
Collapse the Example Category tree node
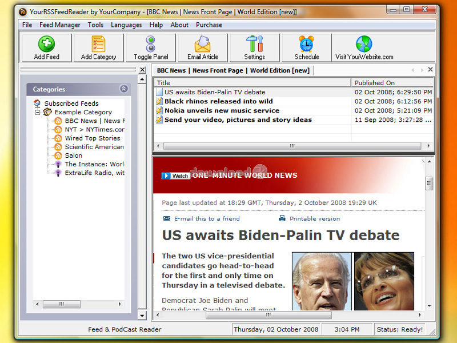(37, 112)
